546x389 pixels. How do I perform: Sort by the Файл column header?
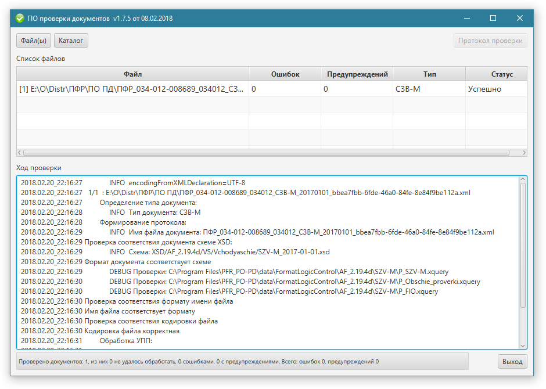point(132,74)
